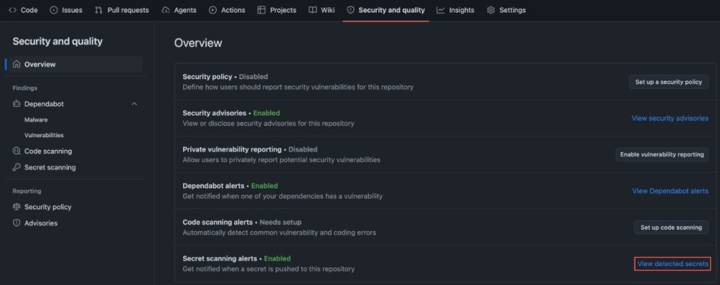This screenshot has height=285, width=720.
Task: Open the Projects tab
Action: 277,10
